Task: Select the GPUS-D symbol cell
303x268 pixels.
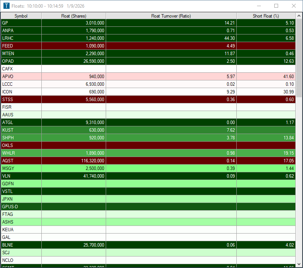Action: click(21, 207)
